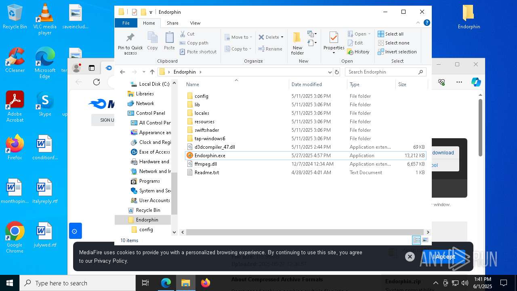
Task: Go up one folder level
Action: pos(152,72)
